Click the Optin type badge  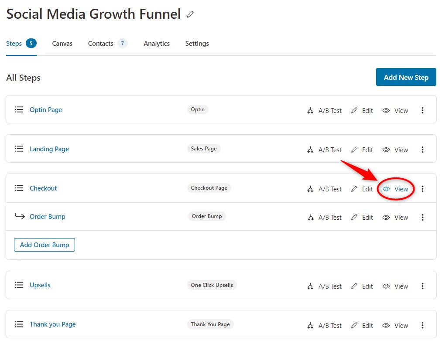[x=198, y=109]
